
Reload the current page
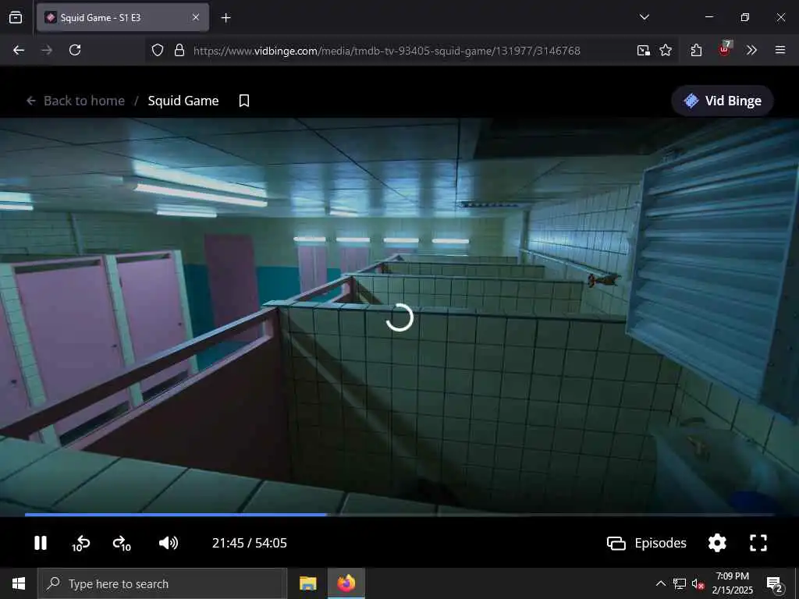coord(75,50)
